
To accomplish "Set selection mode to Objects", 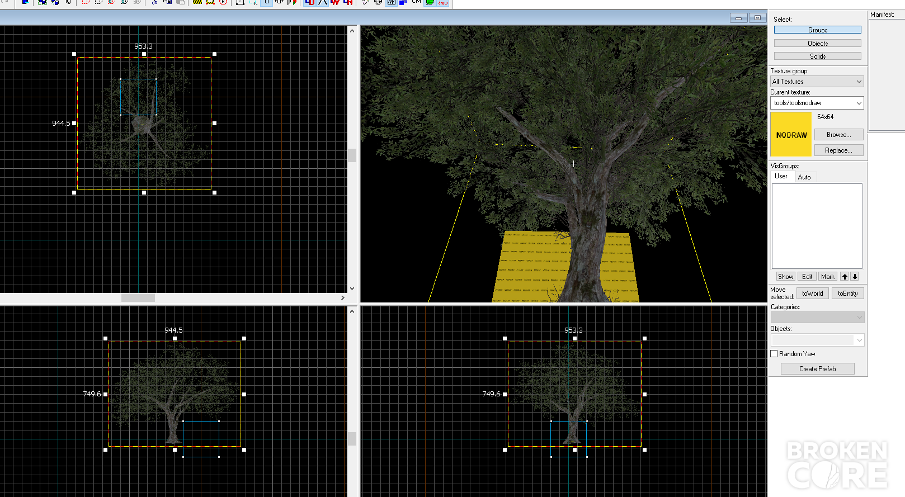I will (x=817, y=43).
